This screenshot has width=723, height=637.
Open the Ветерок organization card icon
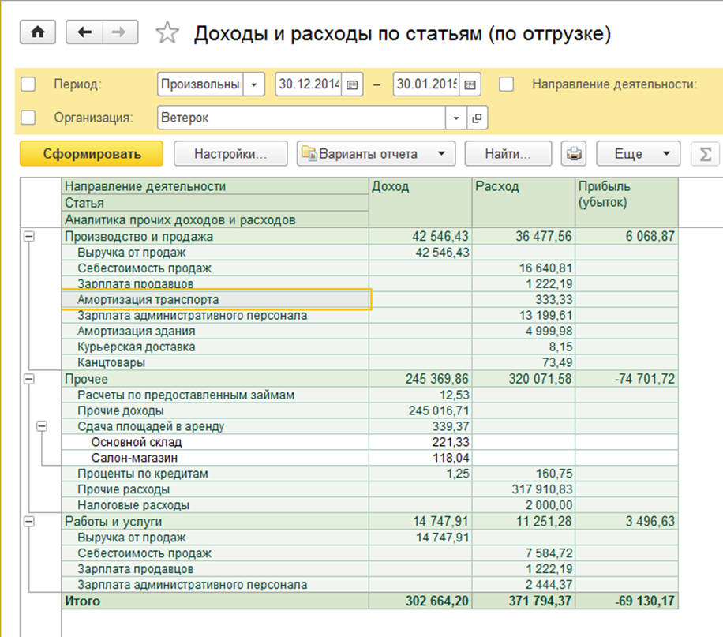(x=476, y=118)
